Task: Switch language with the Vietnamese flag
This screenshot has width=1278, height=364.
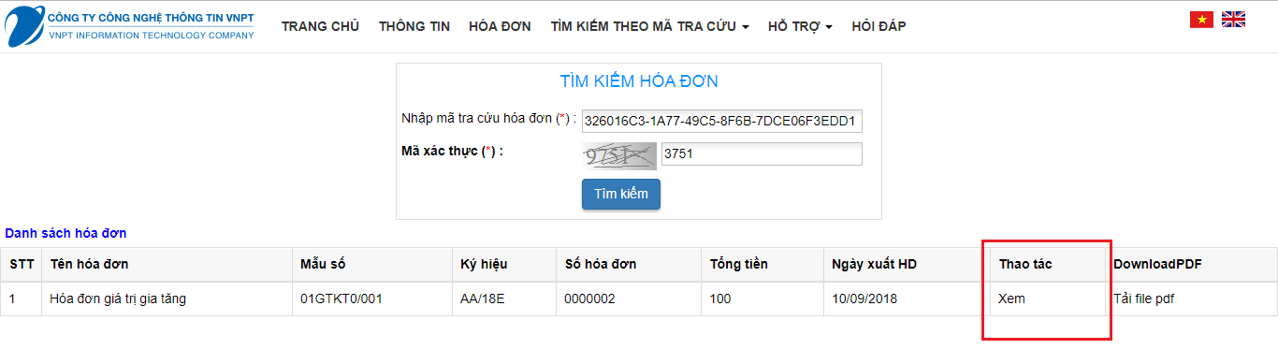Action: click(1201, 19)
